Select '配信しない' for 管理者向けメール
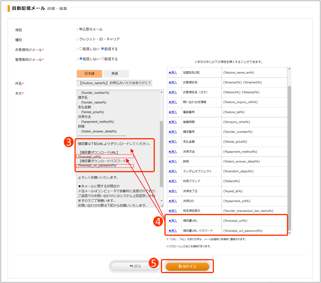The image size is (321, 283). [81, 59]
